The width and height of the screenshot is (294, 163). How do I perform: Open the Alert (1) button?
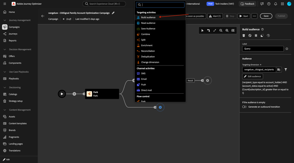215,16
